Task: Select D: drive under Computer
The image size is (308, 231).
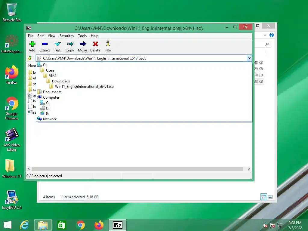Action: [x=144, y=108]
